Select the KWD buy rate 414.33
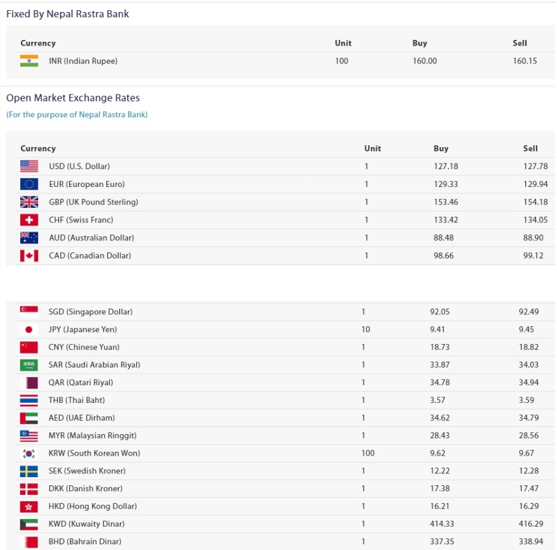This screenshot has width=557, height=550. click(442, 524)
